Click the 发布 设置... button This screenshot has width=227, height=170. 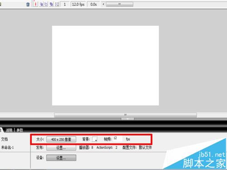[61, 148]
